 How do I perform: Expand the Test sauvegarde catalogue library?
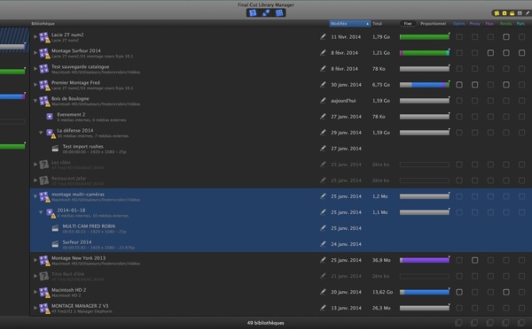35,68
